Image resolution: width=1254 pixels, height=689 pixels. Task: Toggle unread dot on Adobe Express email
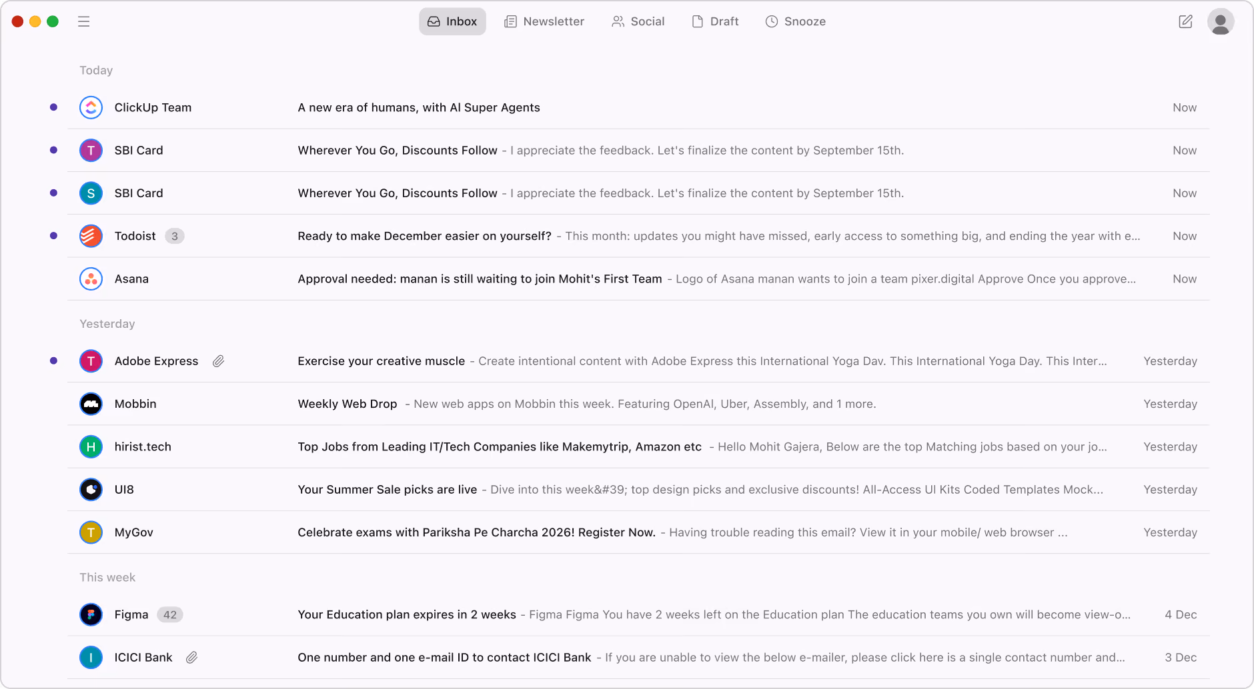click(53, 361)
